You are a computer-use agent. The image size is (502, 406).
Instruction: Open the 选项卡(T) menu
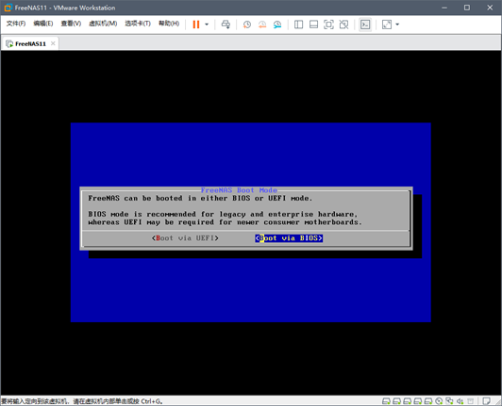pyautogui.click(x=138, y=24)
